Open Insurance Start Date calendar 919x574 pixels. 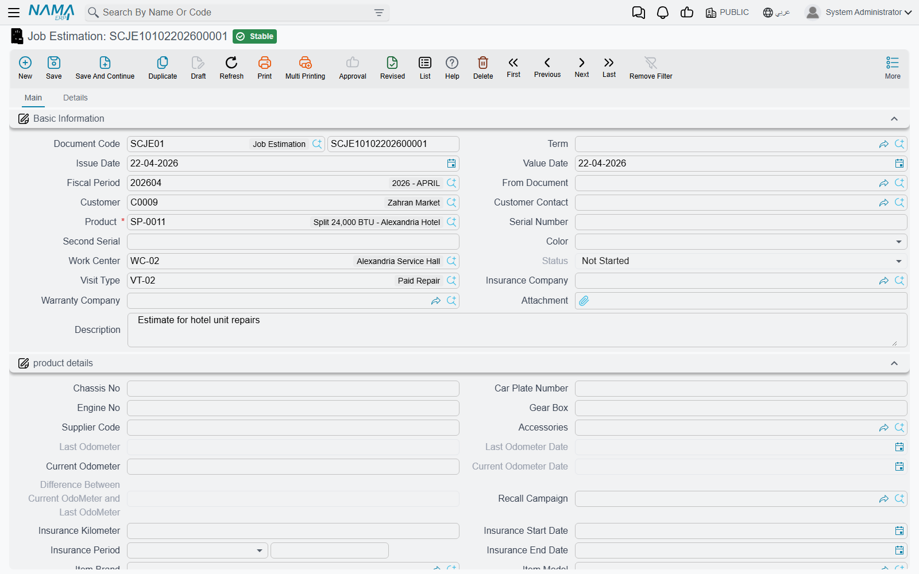[899, 531]
